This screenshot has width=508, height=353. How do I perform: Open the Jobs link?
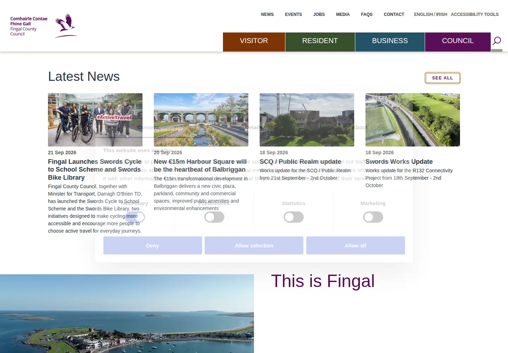pos(319,14)
